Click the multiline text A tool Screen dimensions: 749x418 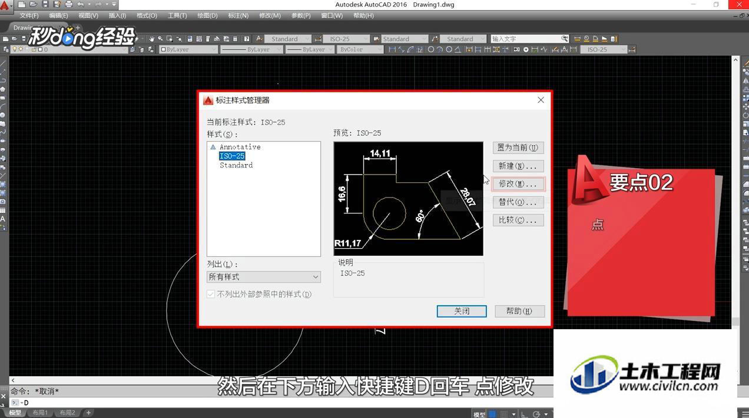click(x=3, y=219)
